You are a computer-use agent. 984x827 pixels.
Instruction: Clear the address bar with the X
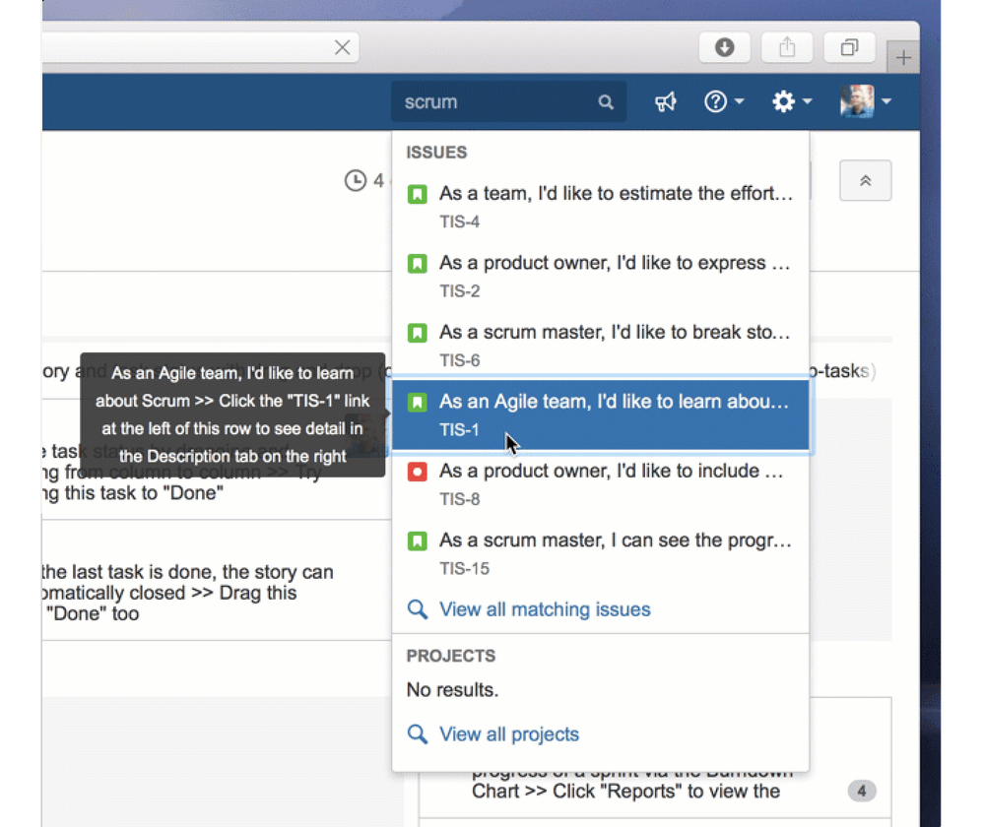(342, 47)
